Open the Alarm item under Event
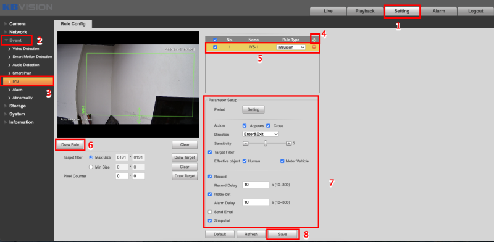The width and height of the screenshot is (494, 242). pos(17,90)
